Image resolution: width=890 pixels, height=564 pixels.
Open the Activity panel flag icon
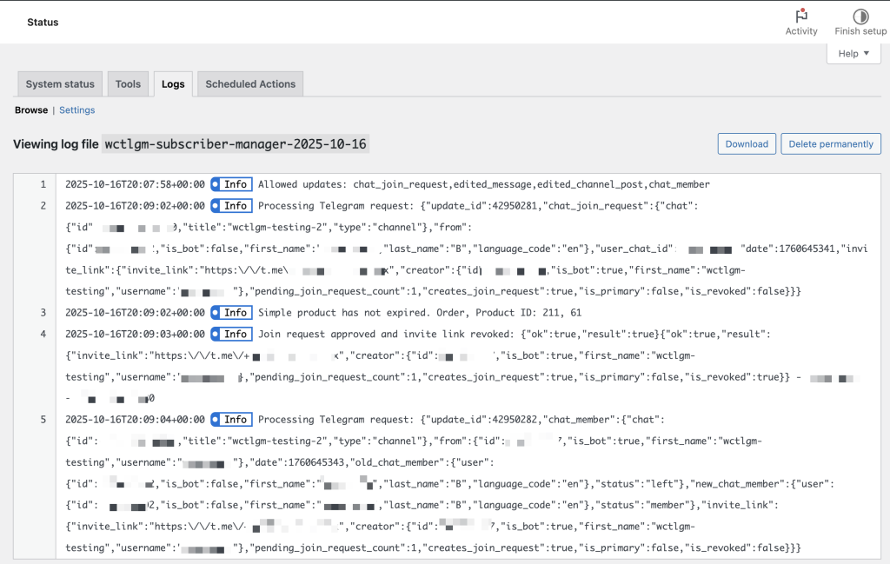point(800,16)
